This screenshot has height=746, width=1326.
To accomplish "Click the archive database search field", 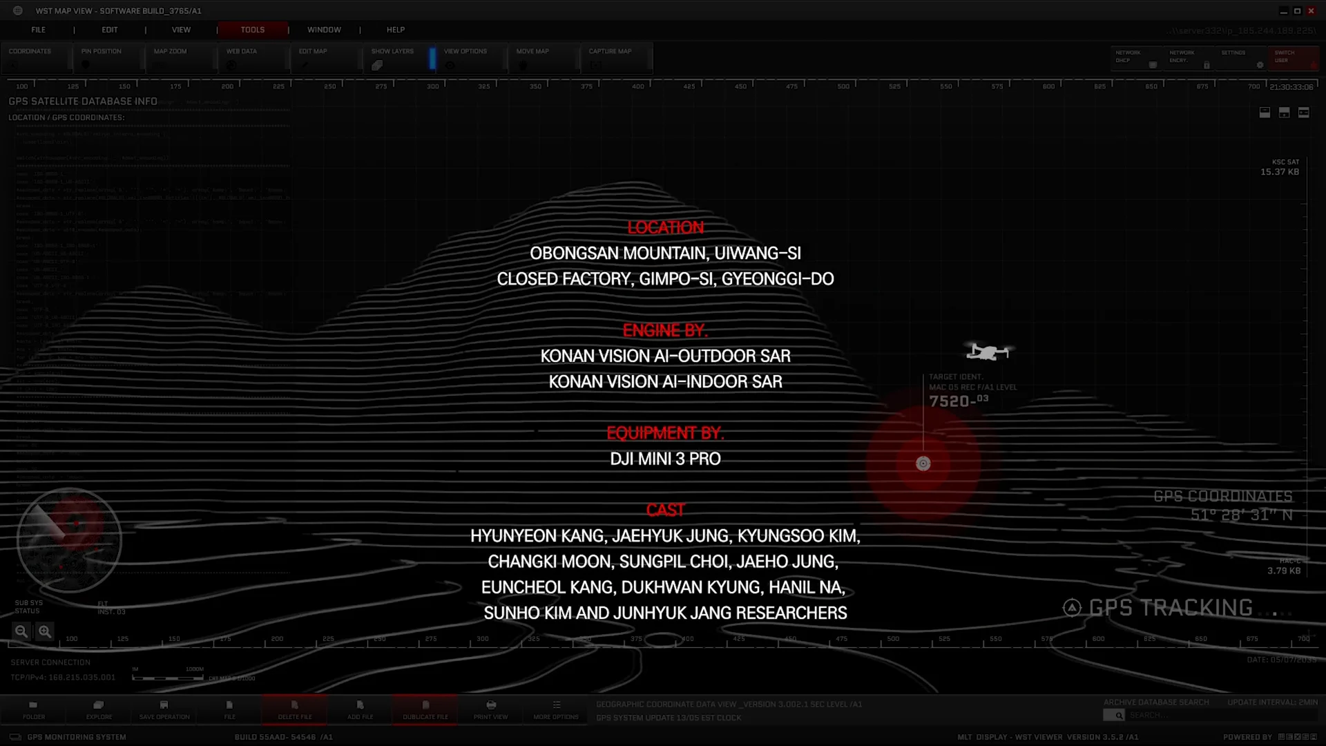I will (x=1222, y=716).
